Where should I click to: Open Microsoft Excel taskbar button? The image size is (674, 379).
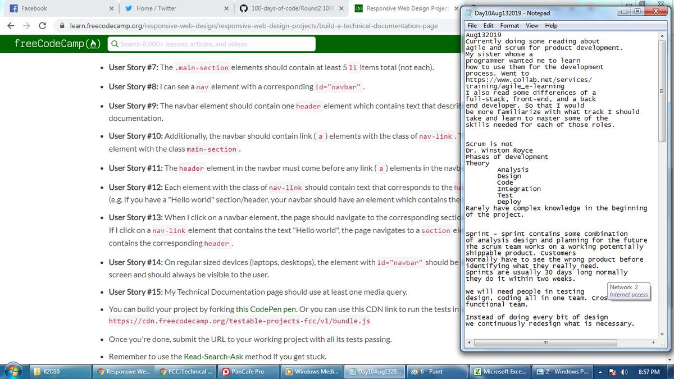click(500, 371)
